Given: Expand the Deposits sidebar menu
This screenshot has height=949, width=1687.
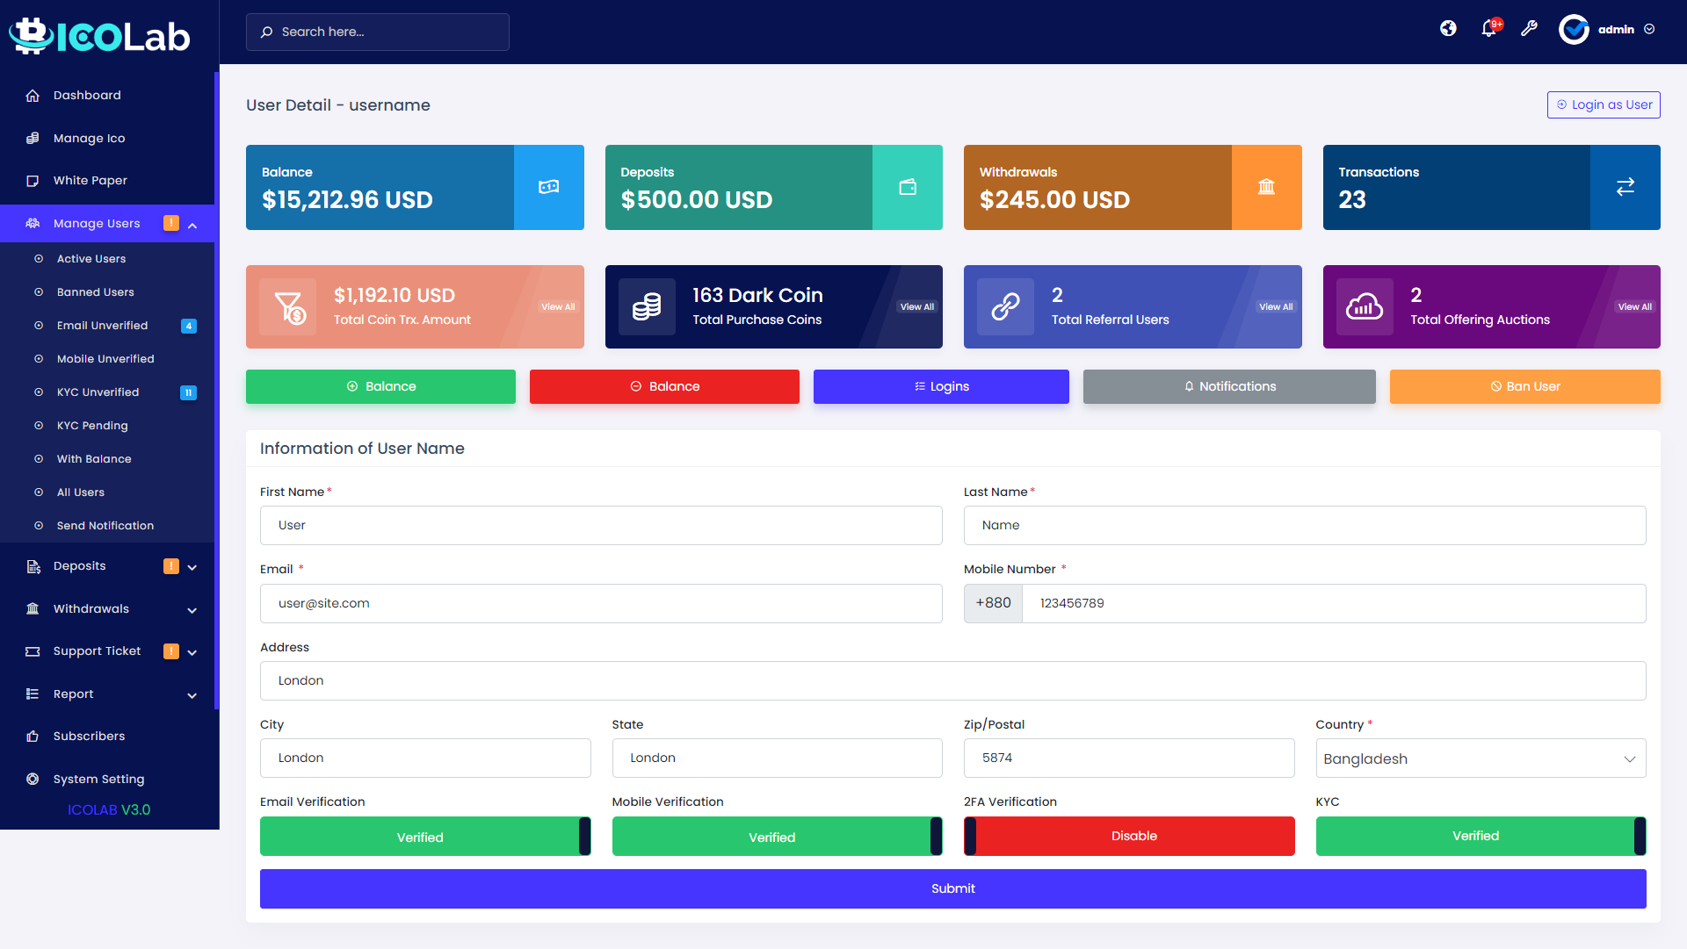Looking at the screenshot, I should 110,566.
